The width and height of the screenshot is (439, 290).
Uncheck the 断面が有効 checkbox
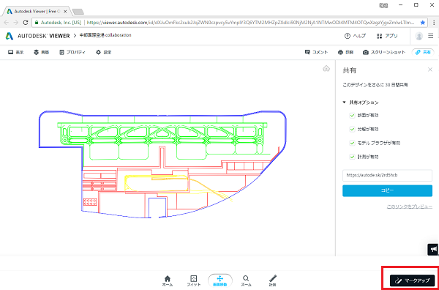pos(352,116)
